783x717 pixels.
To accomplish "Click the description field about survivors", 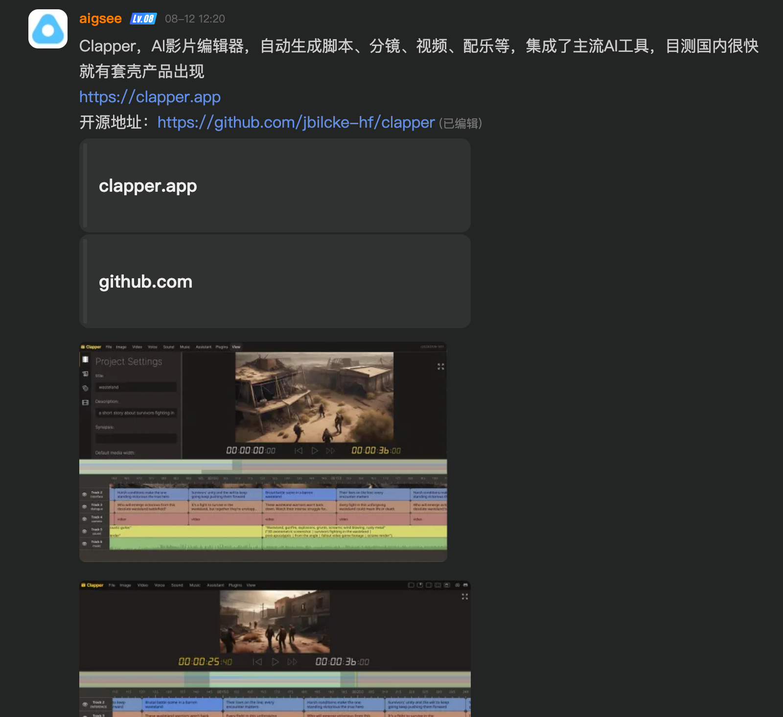I will coord(136,413).
